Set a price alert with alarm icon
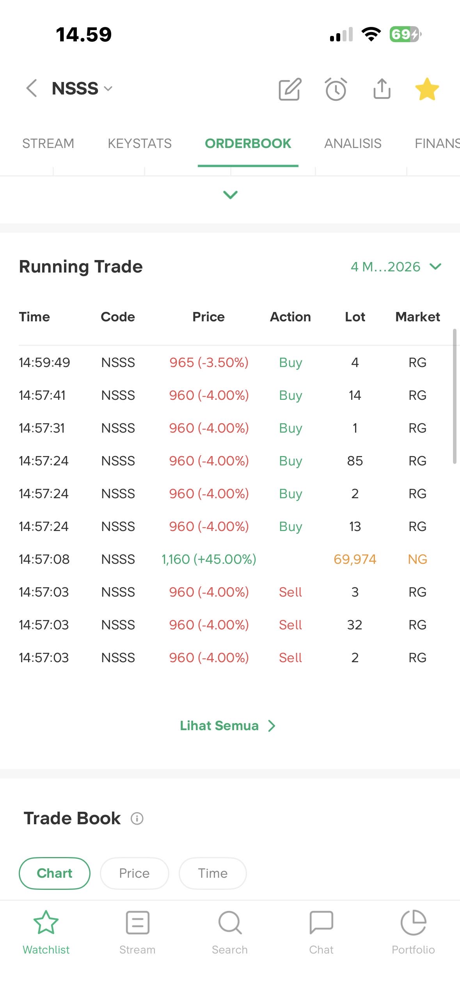The width and height of the screenshot is (460, 998). click(x=336, y=89)
